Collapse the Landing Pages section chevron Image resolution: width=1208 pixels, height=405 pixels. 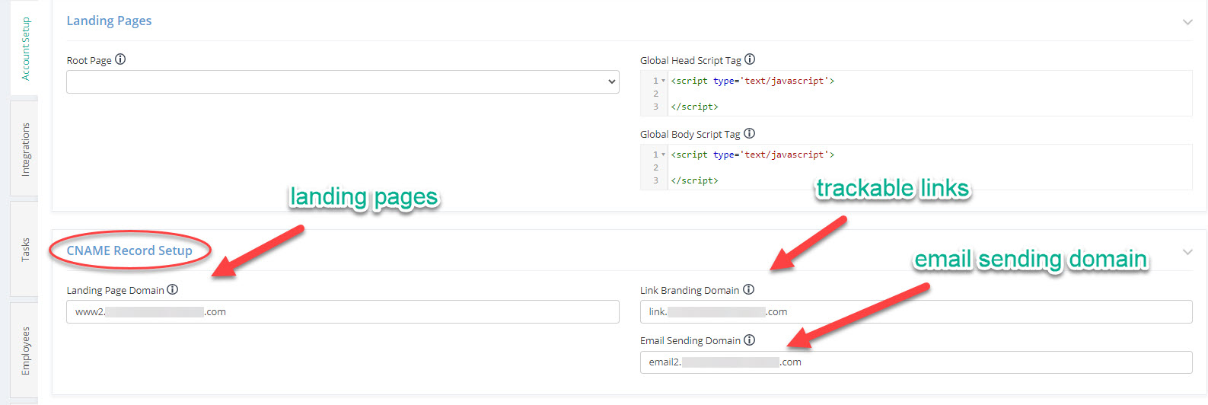[x=1187, y=22]
